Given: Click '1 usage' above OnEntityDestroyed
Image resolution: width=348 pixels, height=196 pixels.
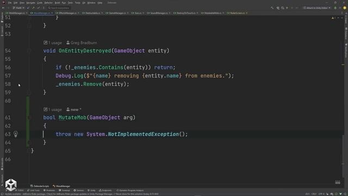Looking at the screenshot, I should click(55, 42).
